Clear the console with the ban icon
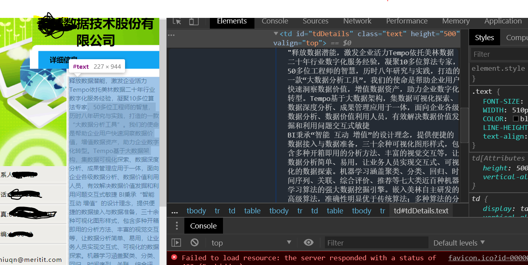 [194, 242]
